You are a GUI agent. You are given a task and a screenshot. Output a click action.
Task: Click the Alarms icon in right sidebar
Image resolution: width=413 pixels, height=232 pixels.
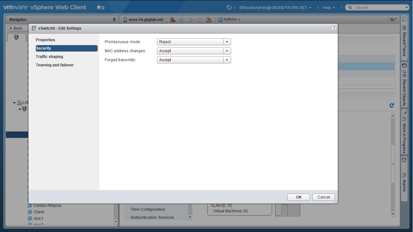404,160
